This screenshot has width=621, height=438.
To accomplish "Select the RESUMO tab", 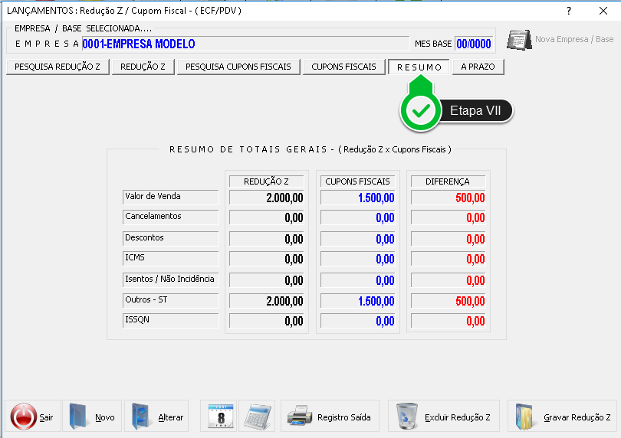I will pyautogui.click(x=419, y=67).
